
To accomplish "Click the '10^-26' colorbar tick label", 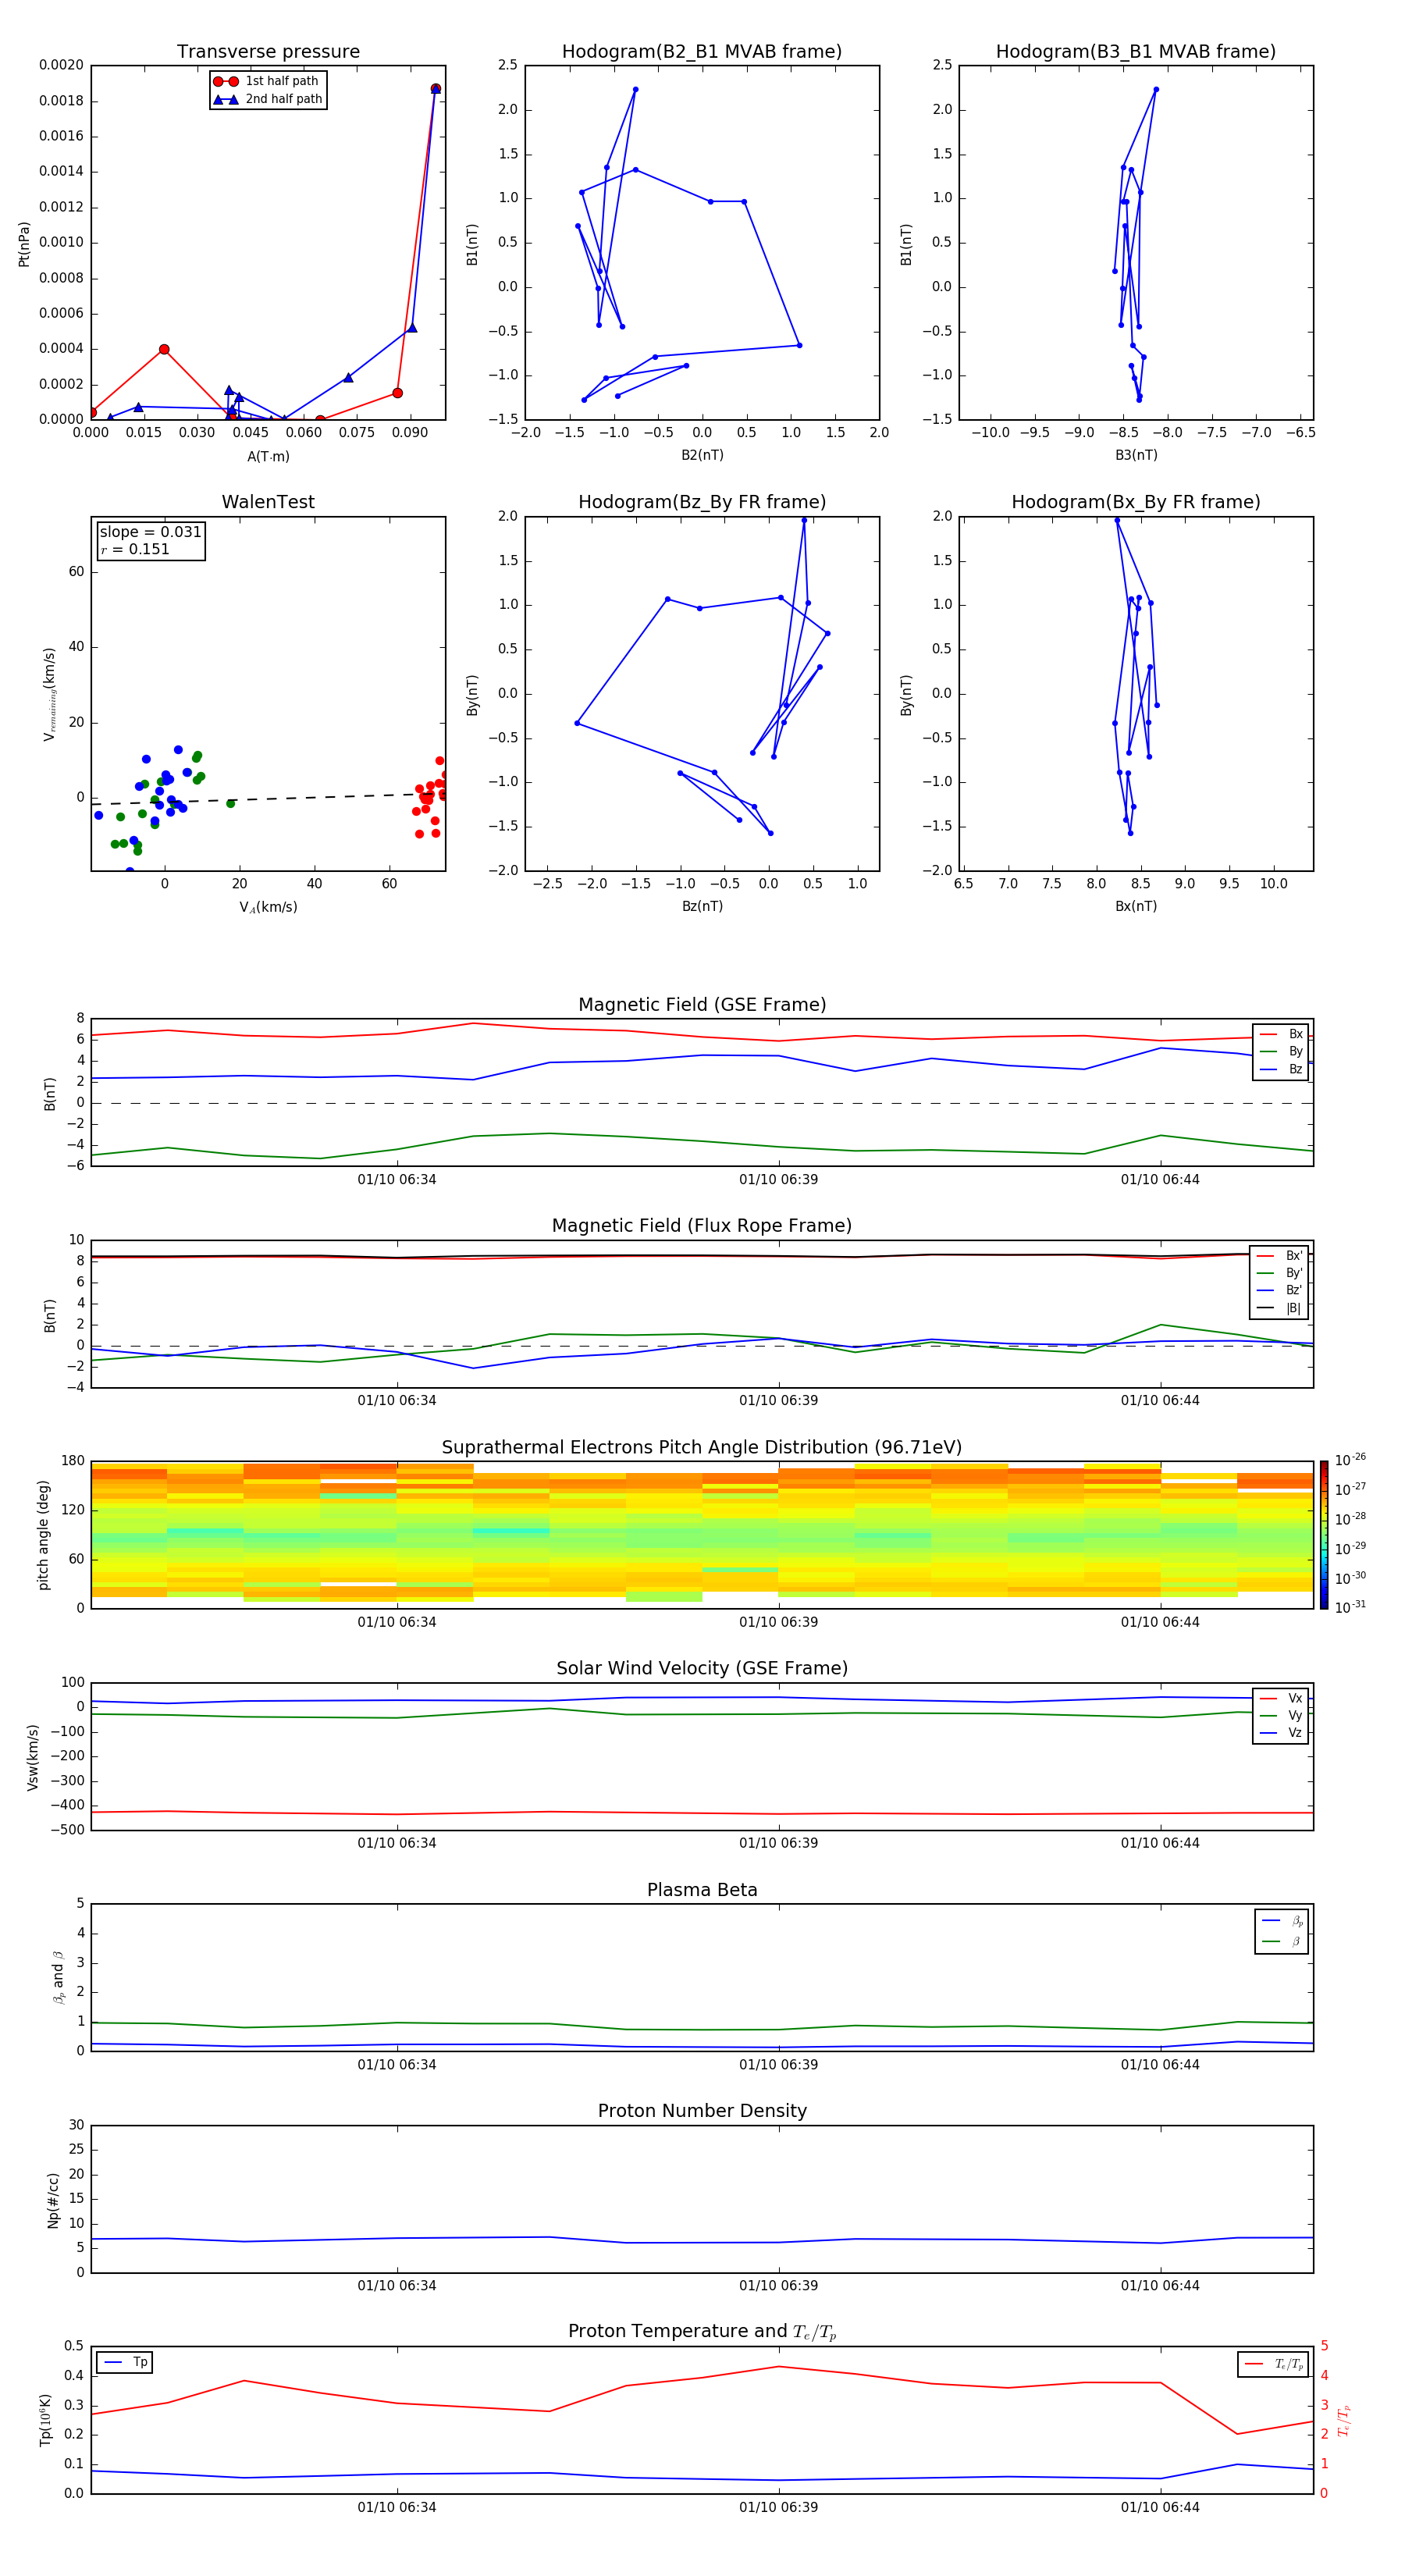I will (x=1350, y=1460).
